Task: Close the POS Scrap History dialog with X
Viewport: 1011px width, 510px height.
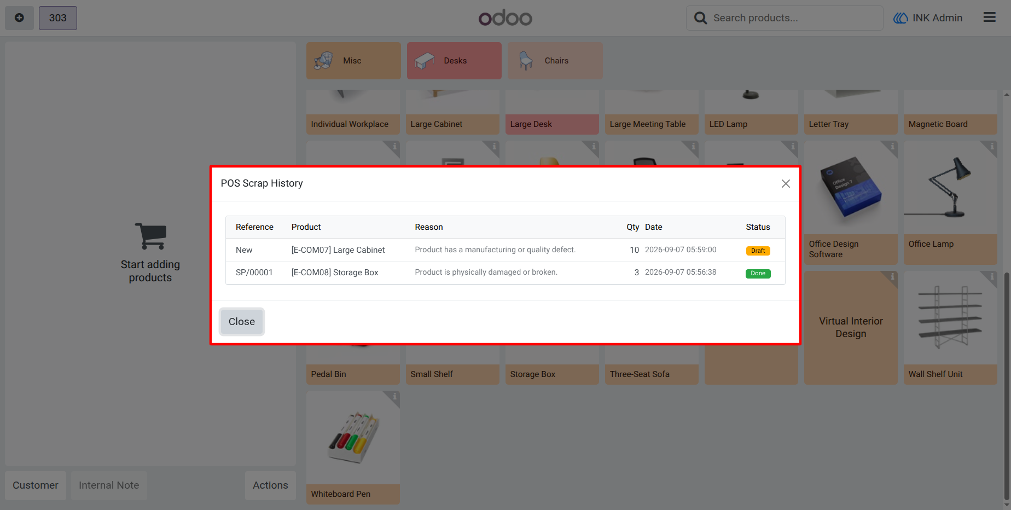Action: coord(786,184)
